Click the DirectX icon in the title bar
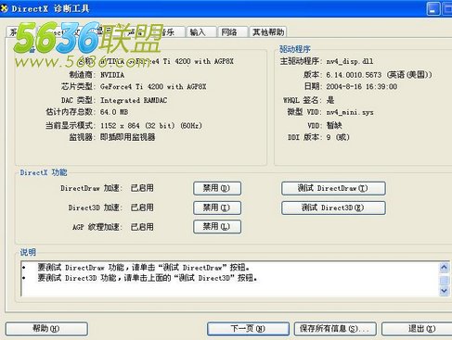This screenshot has height=340, width=452. coord(4,8)
